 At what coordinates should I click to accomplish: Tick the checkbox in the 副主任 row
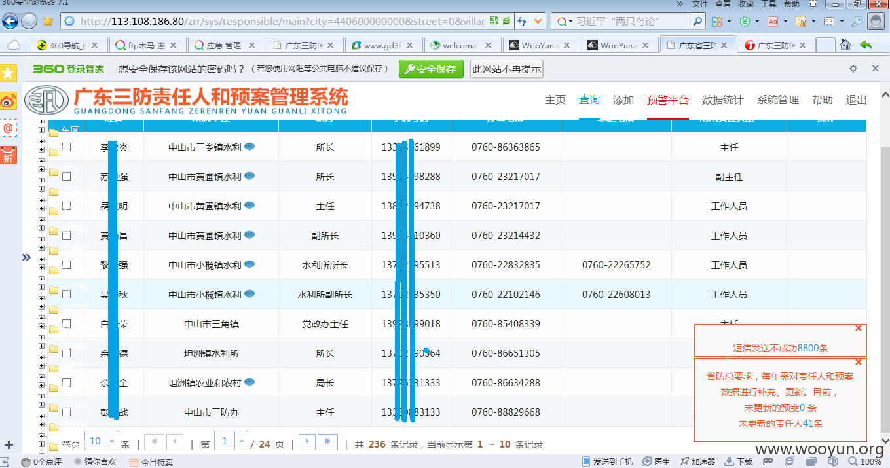pos(66,177)
